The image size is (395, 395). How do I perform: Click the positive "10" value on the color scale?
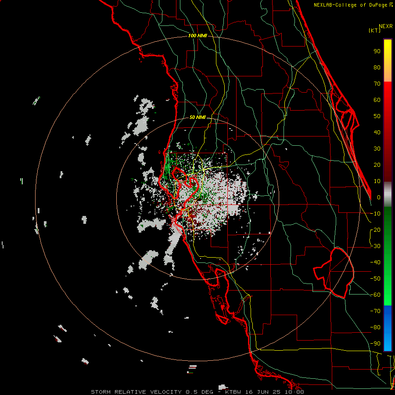tap(377, 181)
